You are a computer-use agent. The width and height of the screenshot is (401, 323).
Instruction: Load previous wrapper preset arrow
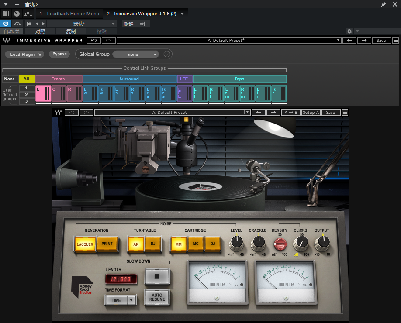[x=349, y=40]
